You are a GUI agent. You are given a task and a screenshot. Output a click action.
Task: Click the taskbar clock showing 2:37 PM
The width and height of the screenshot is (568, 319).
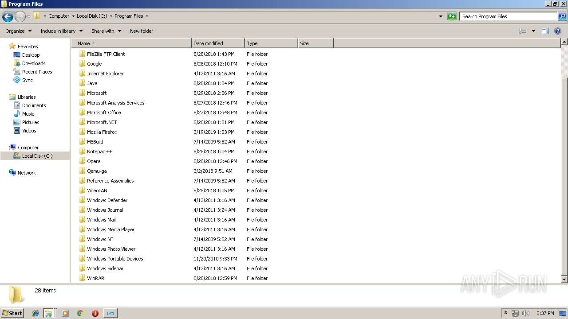545,313
